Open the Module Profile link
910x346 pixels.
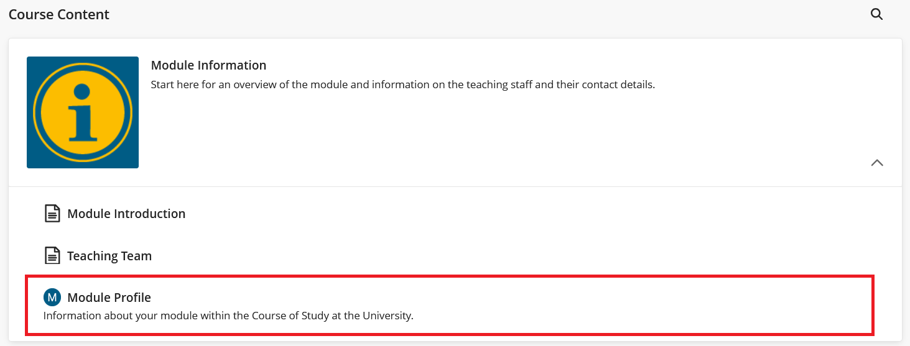pos(109,298)
